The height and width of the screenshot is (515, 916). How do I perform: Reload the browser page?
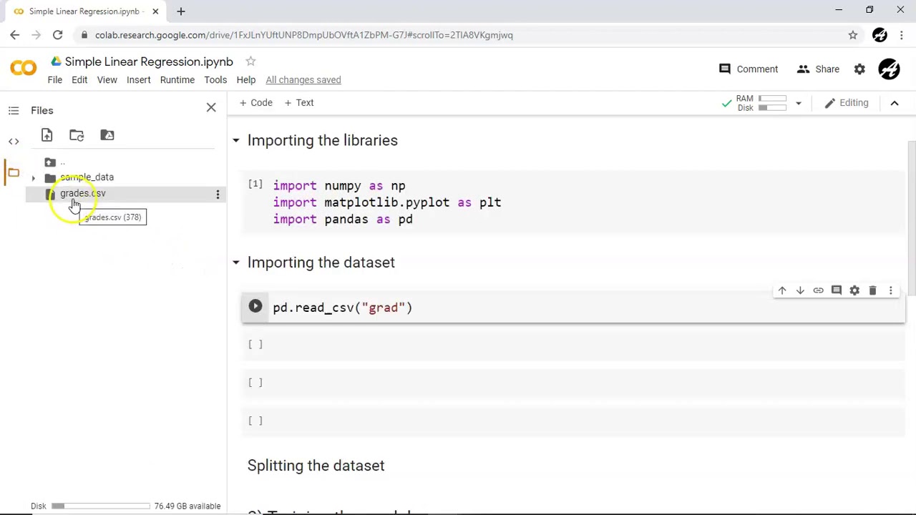[57, 35]
